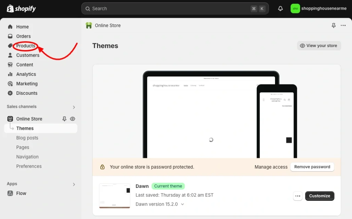This screenshot has height=219, width=352.
Task: Click the Online Store header title
Action: pyautogui.click(x=108, y=25)
